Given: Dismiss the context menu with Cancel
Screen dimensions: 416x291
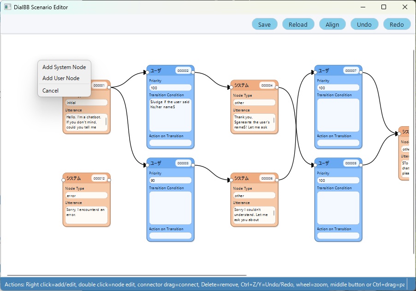Looking at the screenshot, I should click(x=64, y=91).
